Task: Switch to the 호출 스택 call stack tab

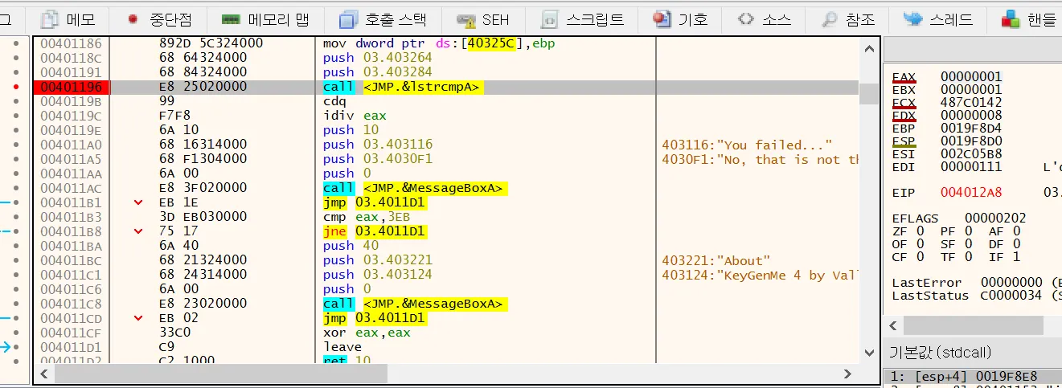Action: 382,19
